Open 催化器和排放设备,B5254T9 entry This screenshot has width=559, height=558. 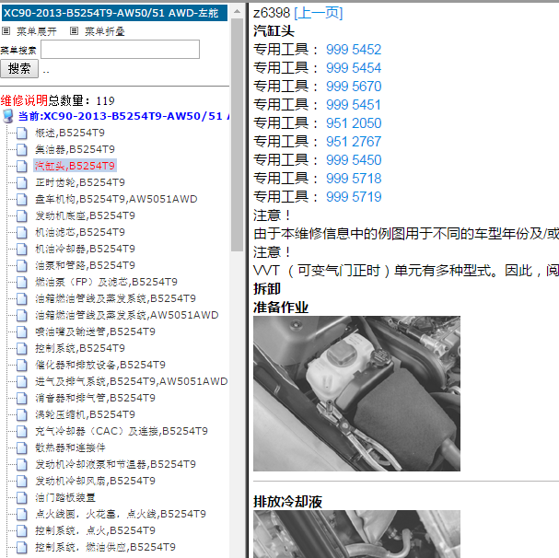[x=100, y=365]
